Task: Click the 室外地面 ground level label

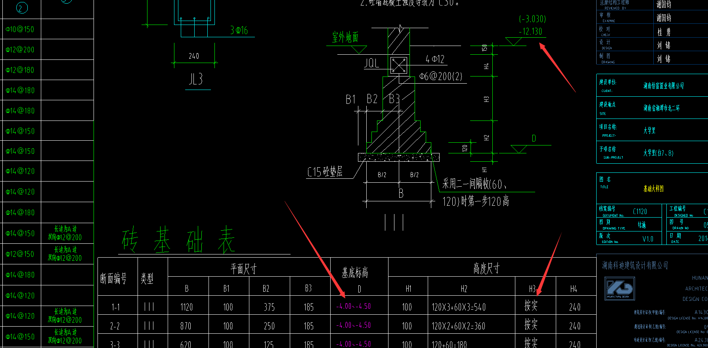Action: [345, 37]
